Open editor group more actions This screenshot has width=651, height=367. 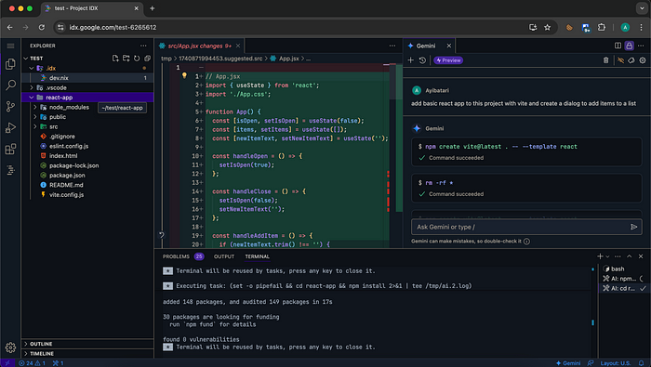click(392, 46)
